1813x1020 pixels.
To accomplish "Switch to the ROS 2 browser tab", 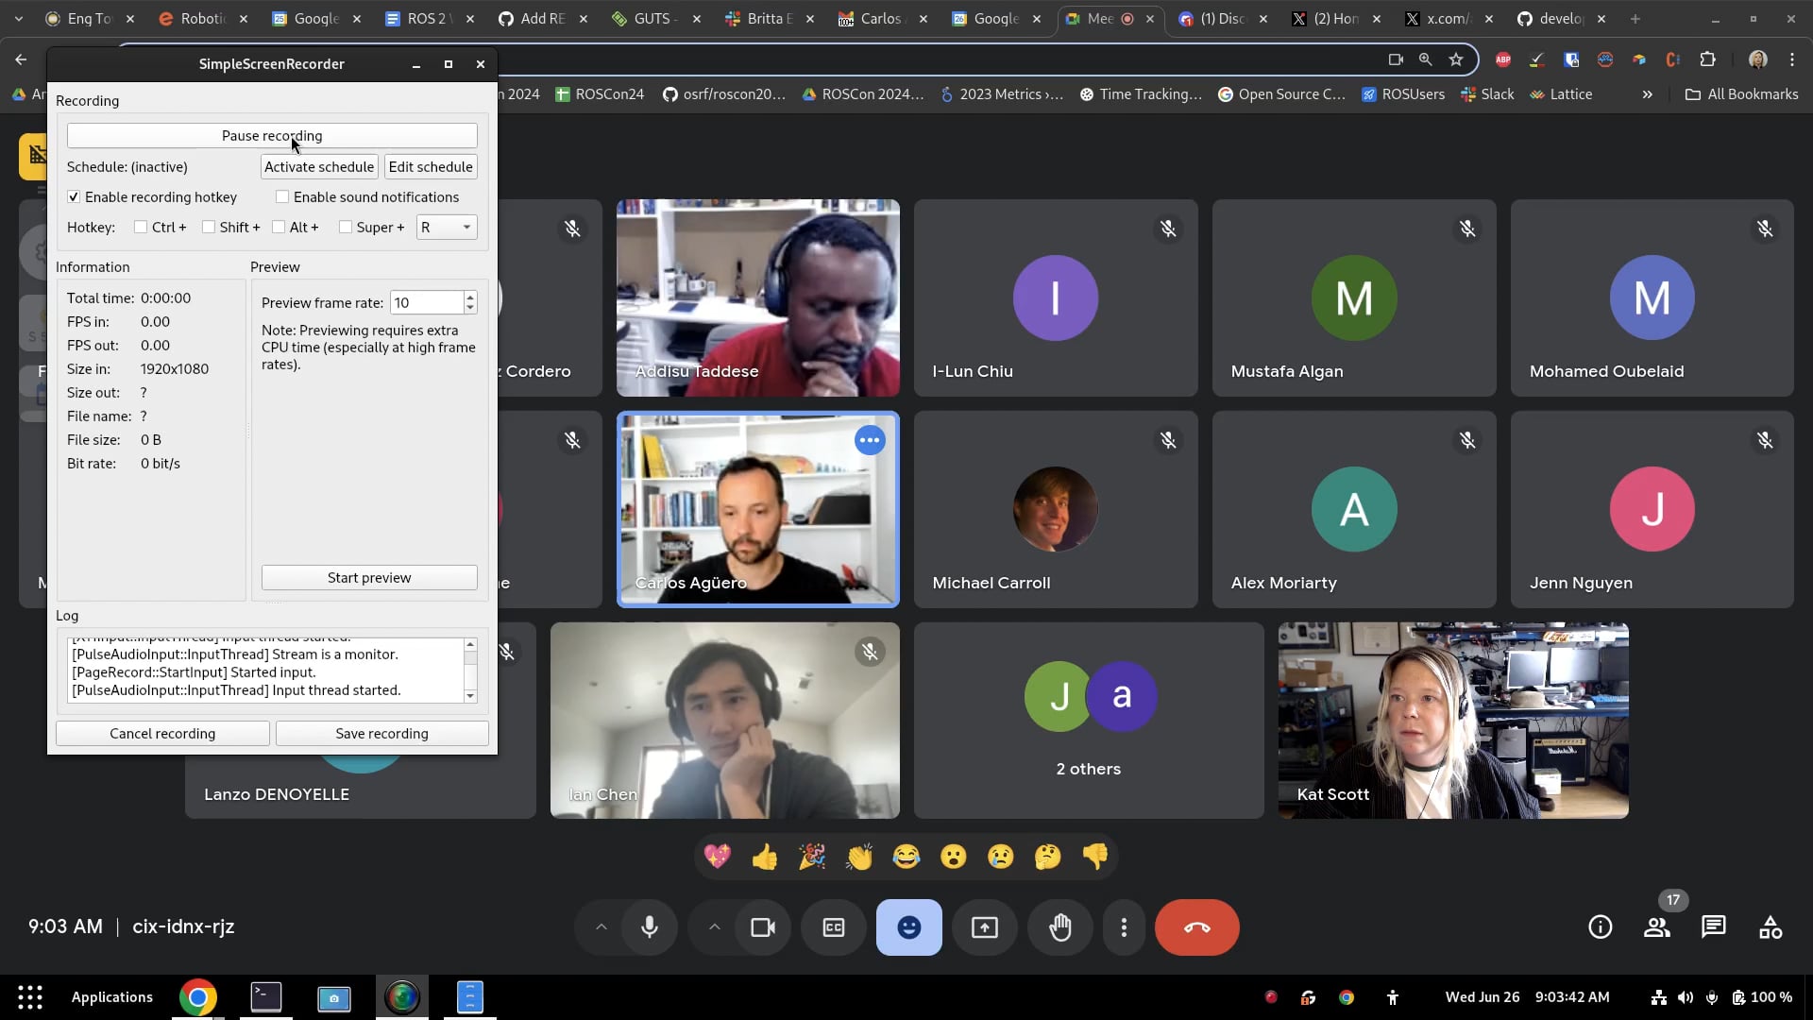I will coord(430,18).
